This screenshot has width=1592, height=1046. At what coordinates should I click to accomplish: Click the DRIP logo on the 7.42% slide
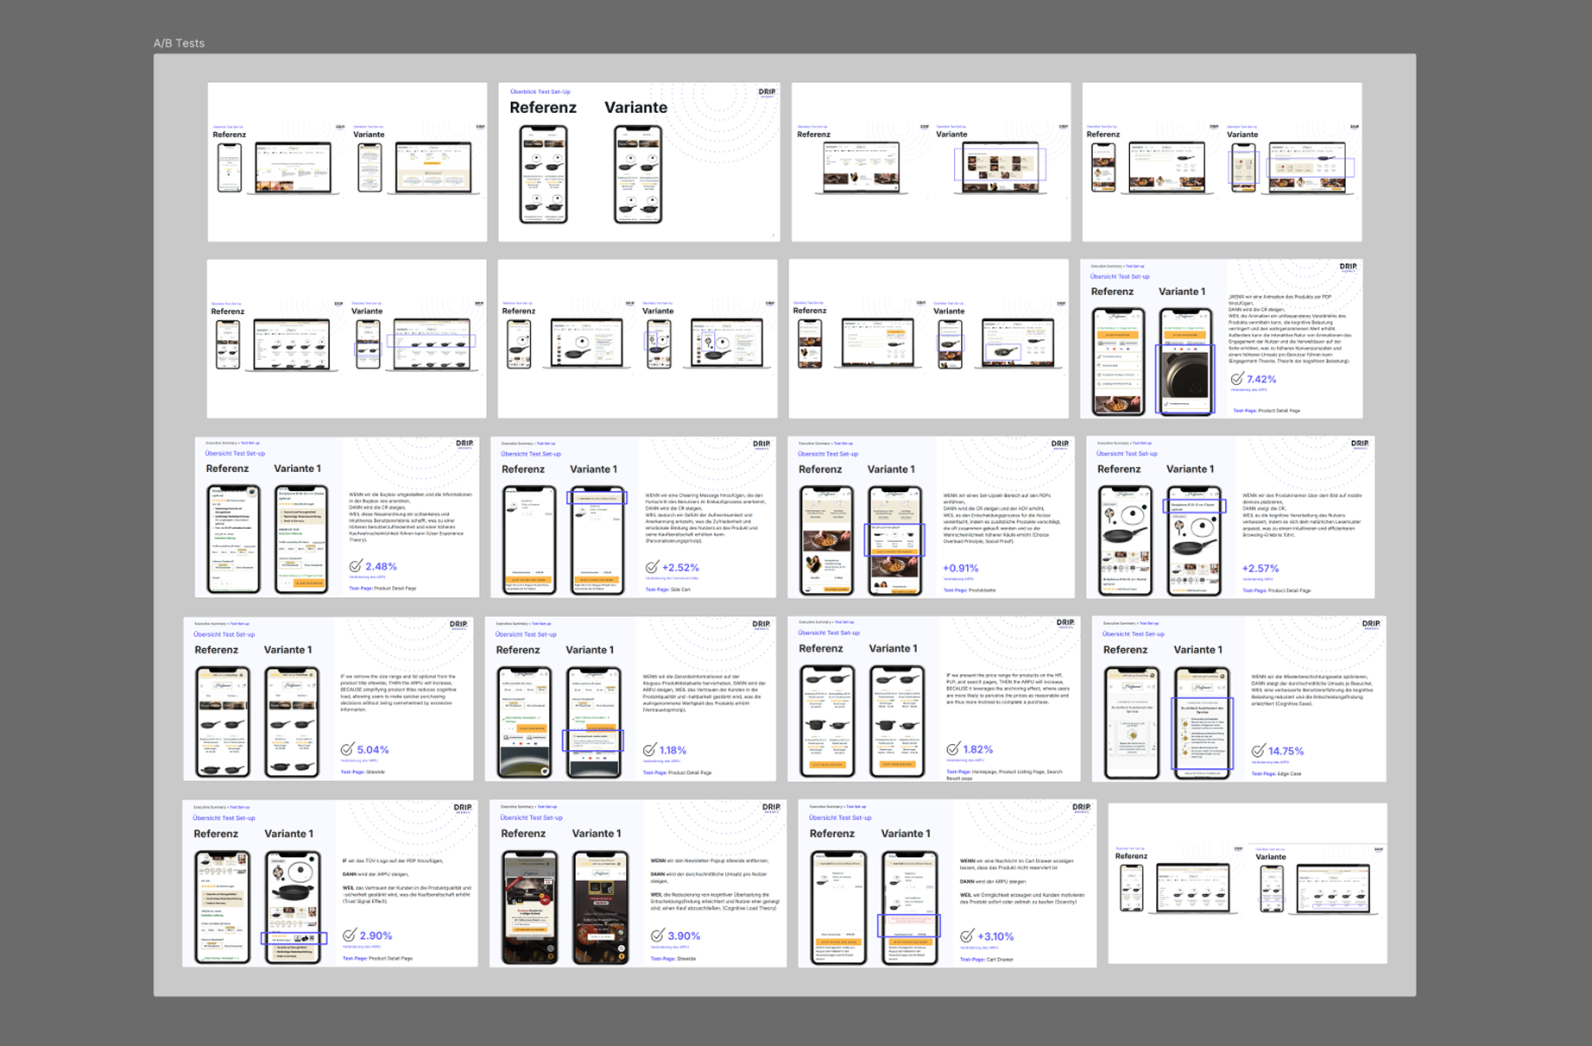pyautogui.click(x=1347, y=268)
